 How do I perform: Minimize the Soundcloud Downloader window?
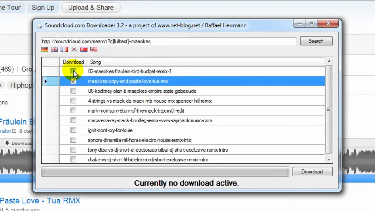(299, 24)
